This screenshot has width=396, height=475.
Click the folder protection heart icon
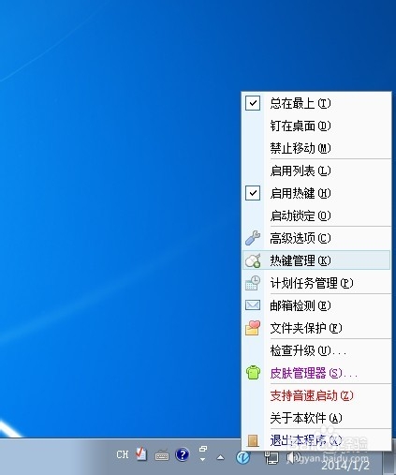[x=253, y=328]
